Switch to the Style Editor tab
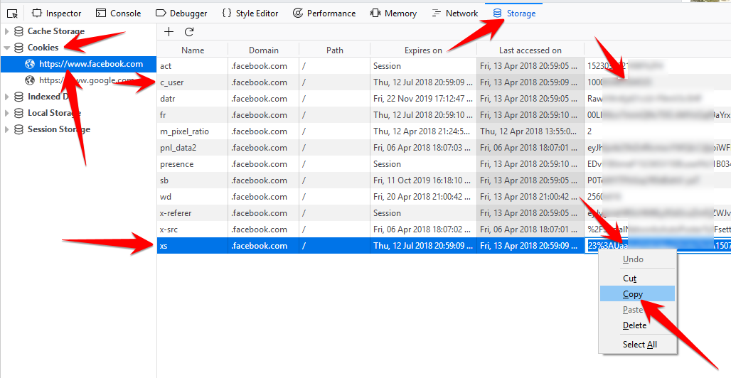Screen dimensions: 731x378 coord(250,13)
